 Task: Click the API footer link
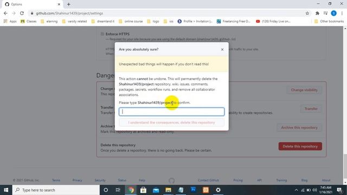(259, 180)
